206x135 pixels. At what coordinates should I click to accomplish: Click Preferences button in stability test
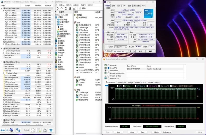tap(167, 132)
